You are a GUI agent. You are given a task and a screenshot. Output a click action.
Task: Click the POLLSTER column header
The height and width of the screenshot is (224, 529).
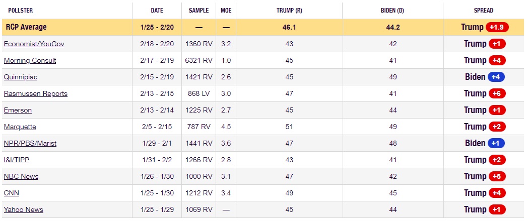pyautogui.click(x=21, y=11)
